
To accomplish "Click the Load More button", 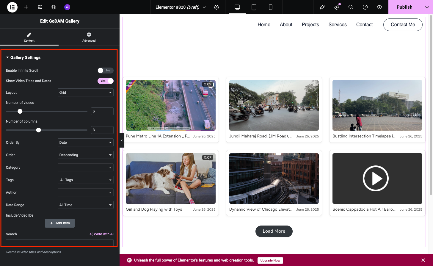I will point(274,231).
